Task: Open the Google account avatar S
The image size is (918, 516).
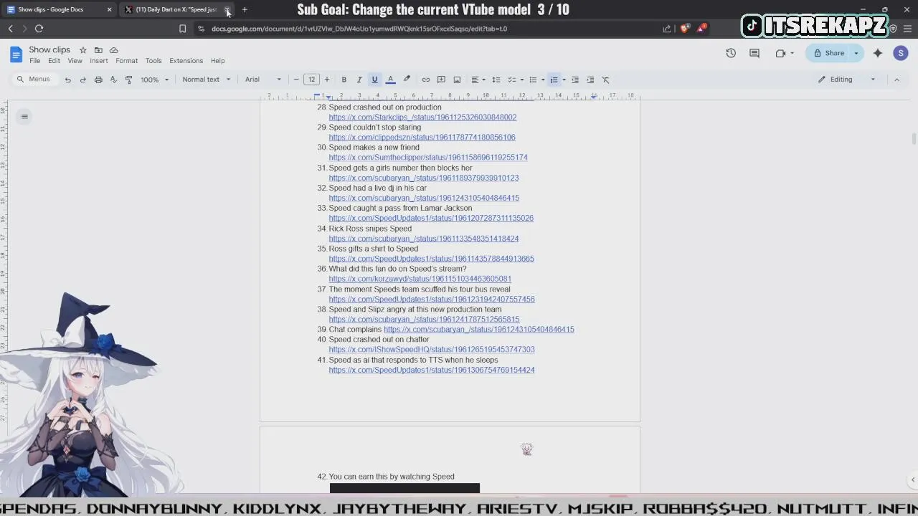Action: point(901,53)
